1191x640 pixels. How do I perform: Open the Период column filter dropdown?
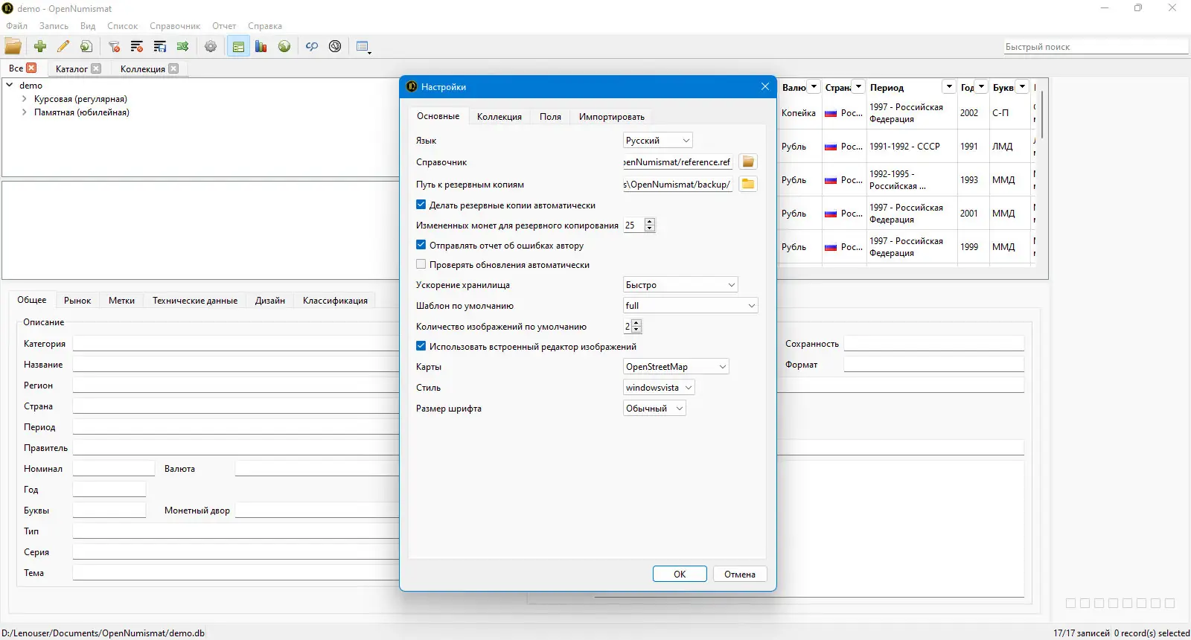949,87
